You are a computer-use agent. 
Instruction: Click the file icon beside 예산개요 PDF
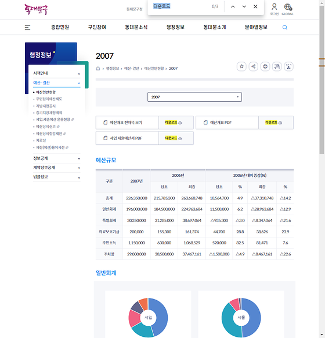pyautogui.click(x=205, y=122)
